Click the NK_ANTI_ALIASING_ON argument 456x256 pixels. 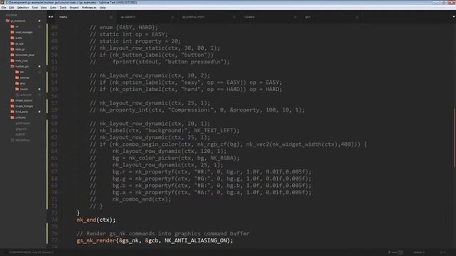(196, 240)
